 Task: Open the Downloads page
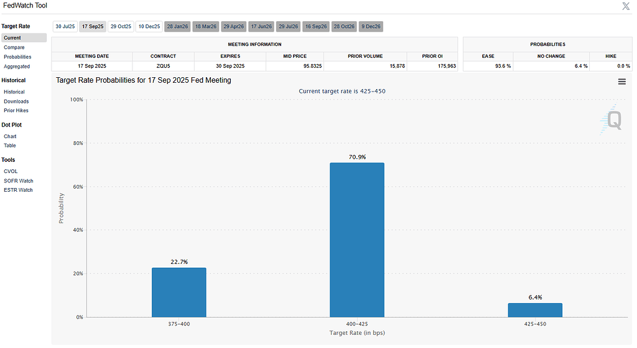(16, 101)
